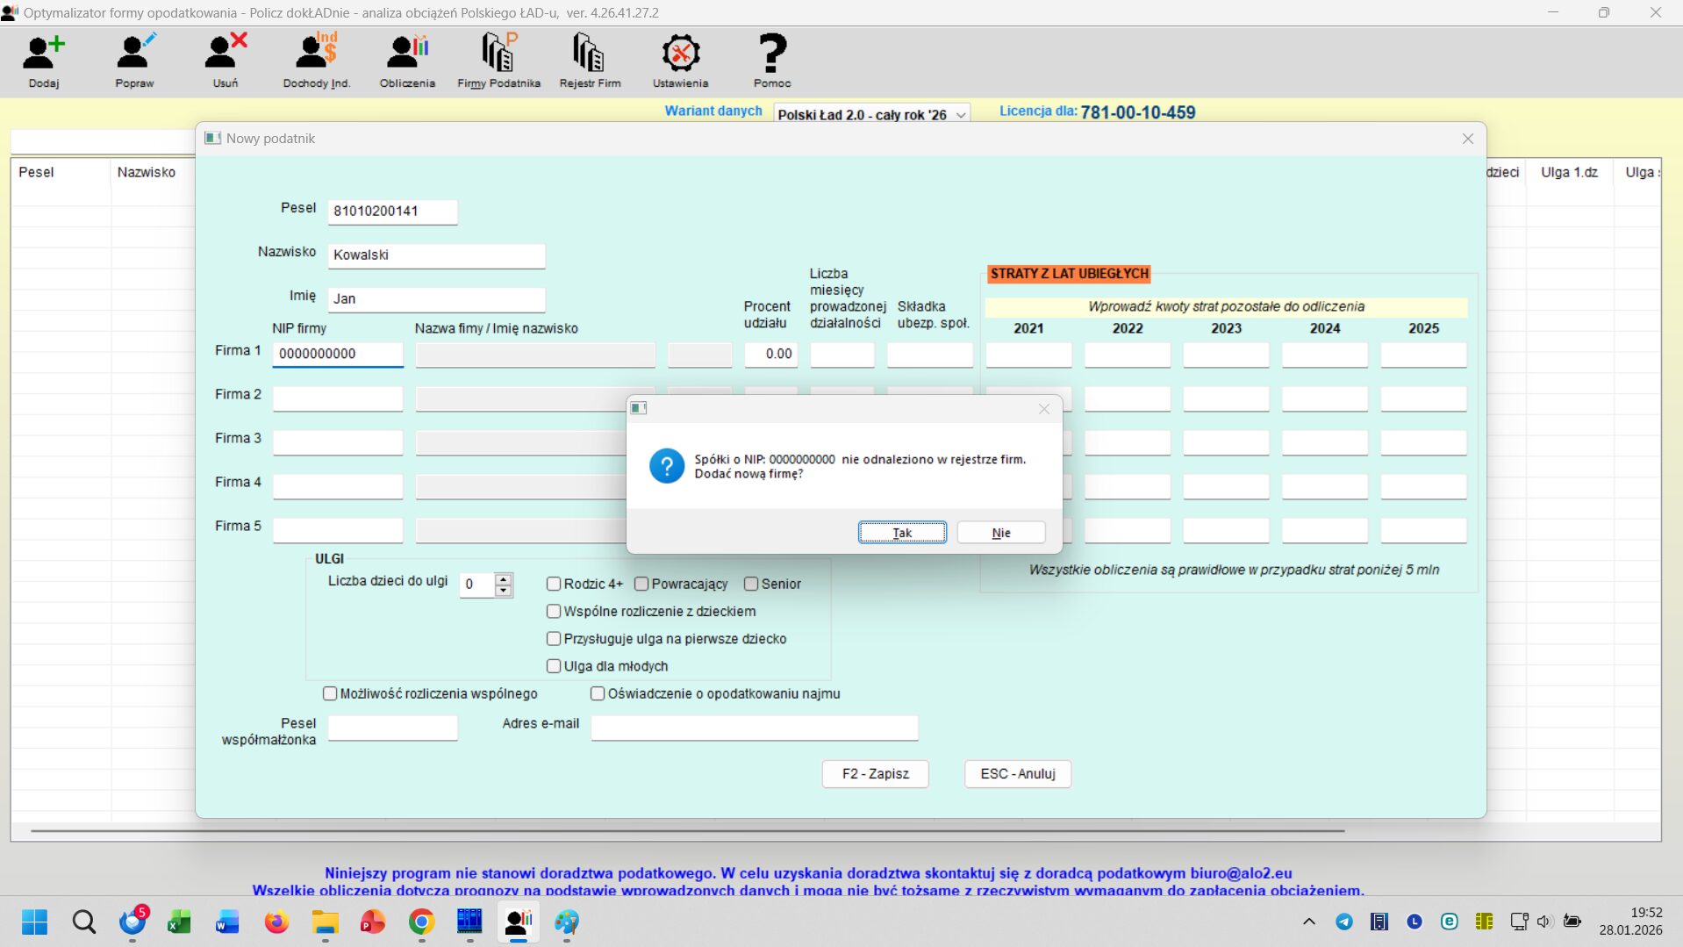Click the Dodaj add taxpayer icon
Screen dimensions: 1683x947
[x=43, y=54]
